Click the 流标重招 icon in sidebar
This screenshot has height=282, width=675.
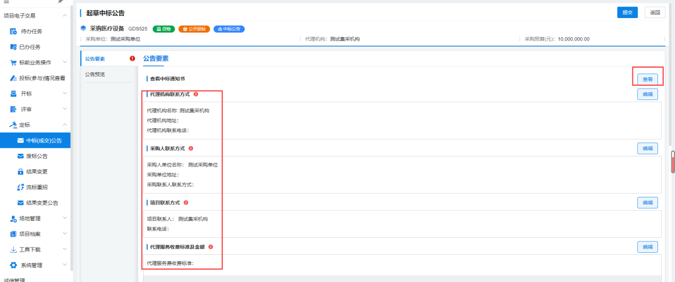(x=21, y=187)
